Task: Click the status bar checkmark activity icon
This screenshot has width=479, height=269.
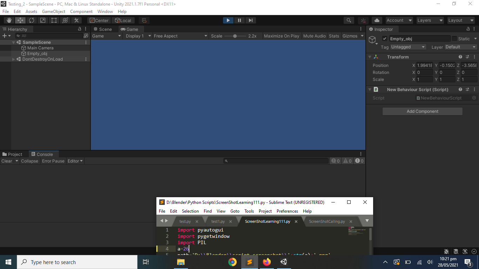Action: [x=474, y=251]
